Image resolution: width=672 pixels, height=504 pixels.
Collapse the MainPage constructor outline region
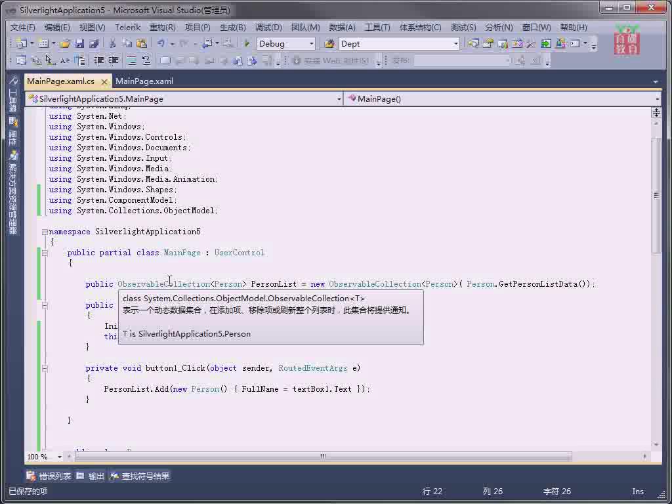pyautogui.click(x=45, y=306)
